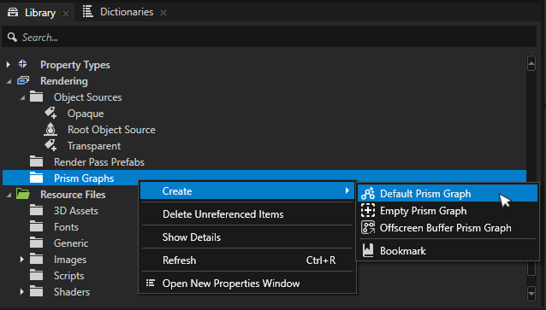Click the Bookmark menu icon
Screen dimensions: 546x310
pos(368,250)
